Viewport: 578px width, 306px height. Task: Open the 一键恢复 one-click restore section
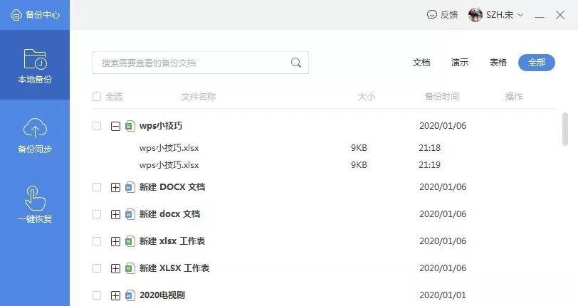pos(35,205)
